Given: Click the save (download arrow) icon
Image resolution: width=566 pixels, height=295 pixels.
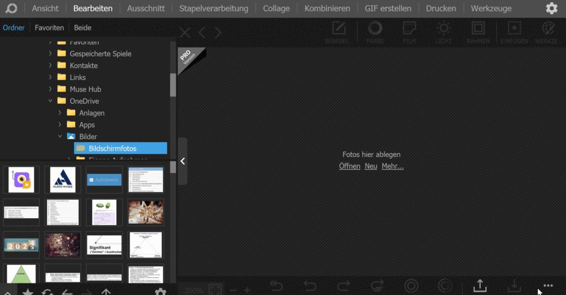Looking at the screenshot, I should [x=514, y=286].
